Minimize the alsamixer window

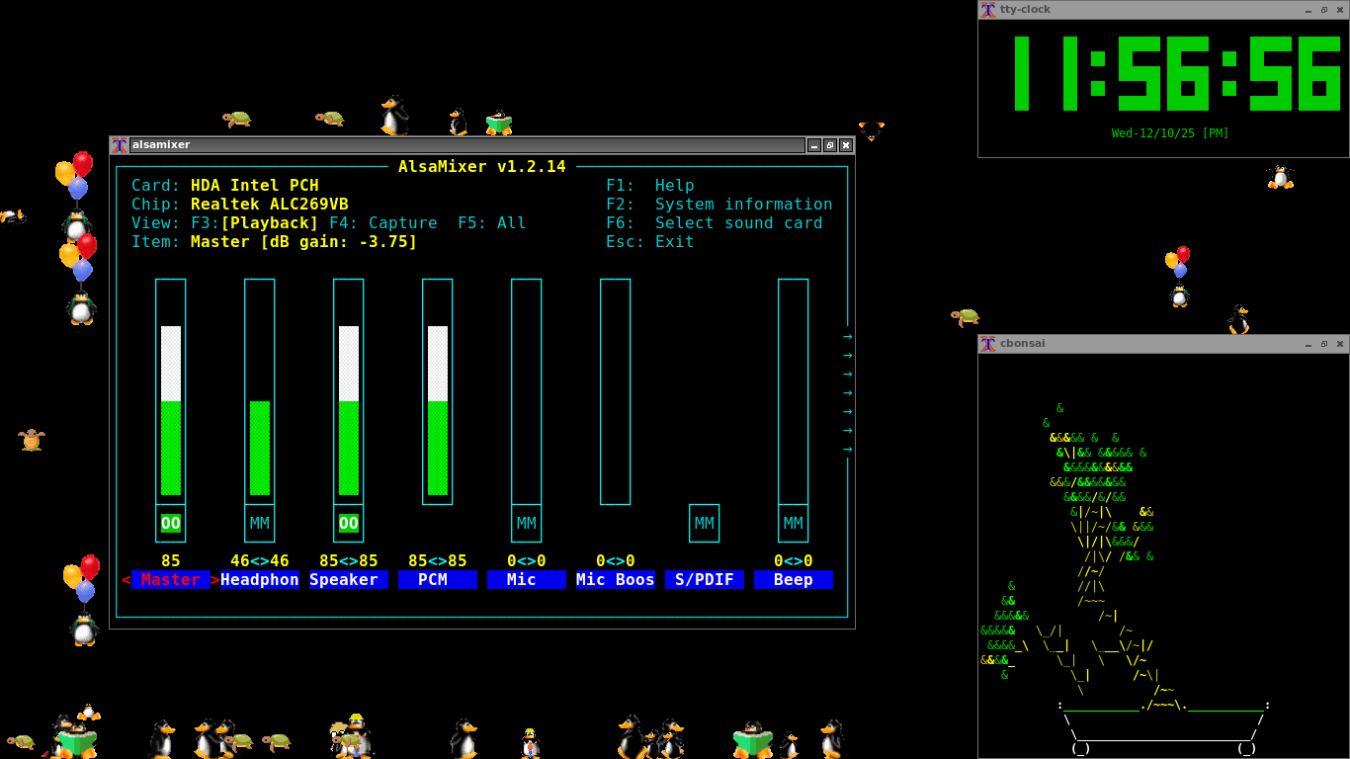pyautogui.click(x=814, y=145)
